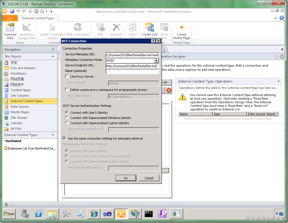288x223 pixels.
Task: Open SharePoint Designer taskbar icon
Action: click(x=121, y=214)
